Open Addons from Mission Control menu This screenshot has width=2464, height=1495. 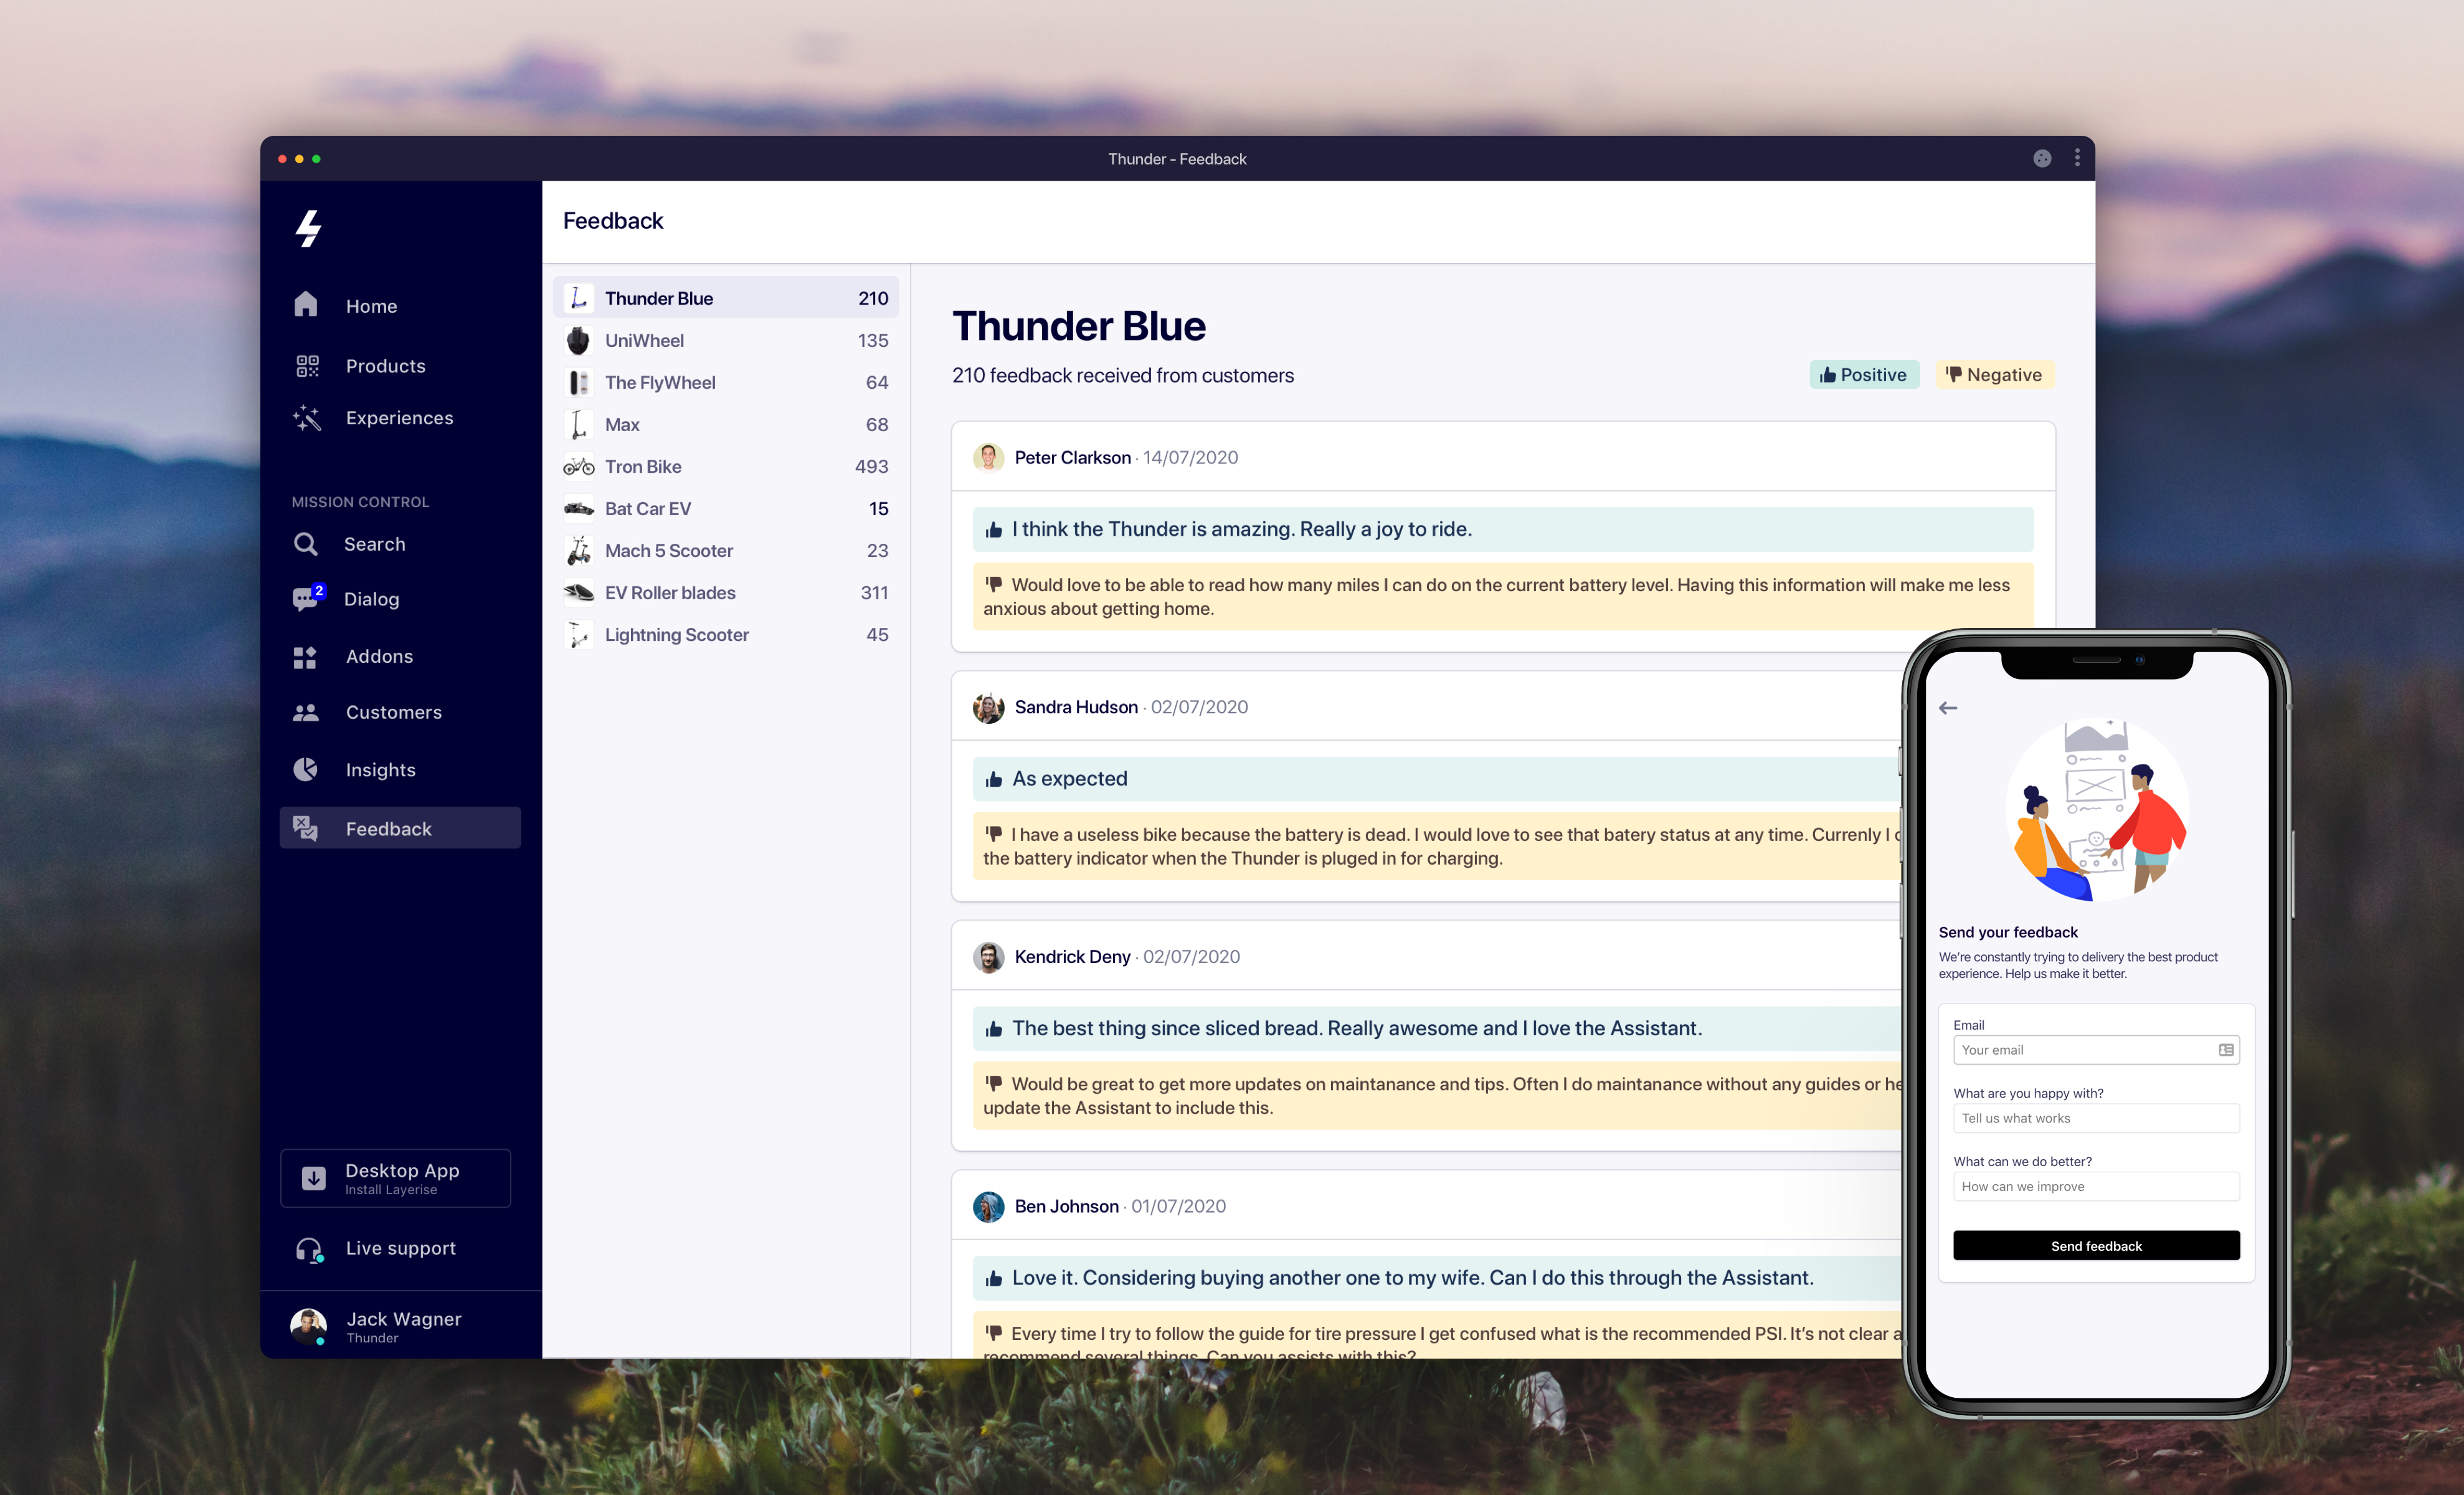point(379,656)
